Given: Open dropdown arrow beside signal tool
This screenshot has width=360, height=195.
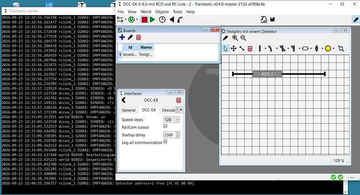Looking at the screenshot, I should click(x=322, y=48).
